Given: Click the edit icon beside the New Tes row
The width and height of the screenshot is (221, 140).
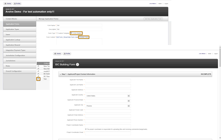Looking at the screenshot, I should click(39, 66).
